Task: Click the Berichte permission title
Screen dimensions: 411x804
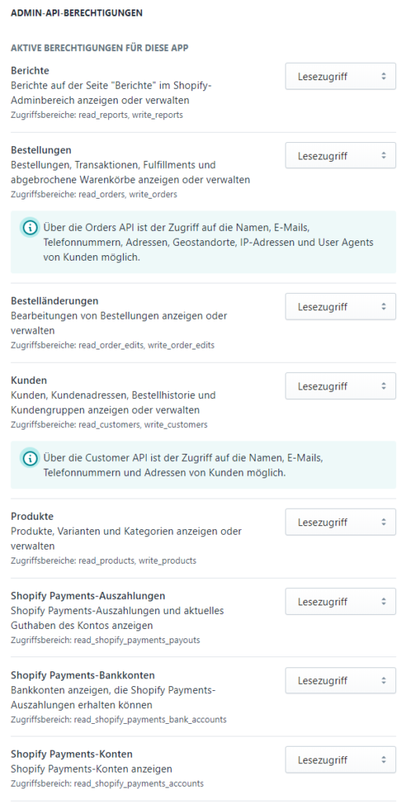Action: click(30, 71)
